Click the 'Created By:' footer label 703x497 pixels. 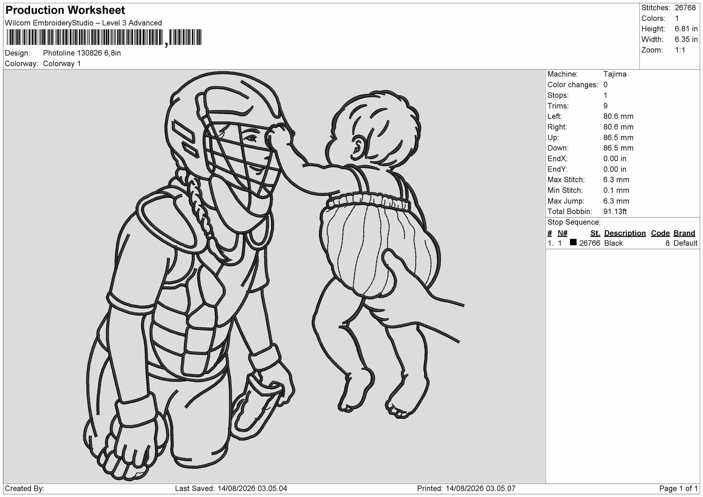tap(25, 489)
